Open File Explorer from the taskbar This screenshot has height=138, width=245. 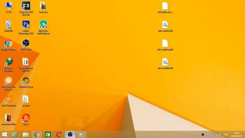26,135
